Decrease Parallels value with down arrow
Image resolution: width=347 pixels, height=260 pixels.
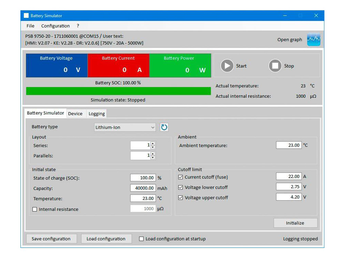pyautogui.click(x=153, y=157)
